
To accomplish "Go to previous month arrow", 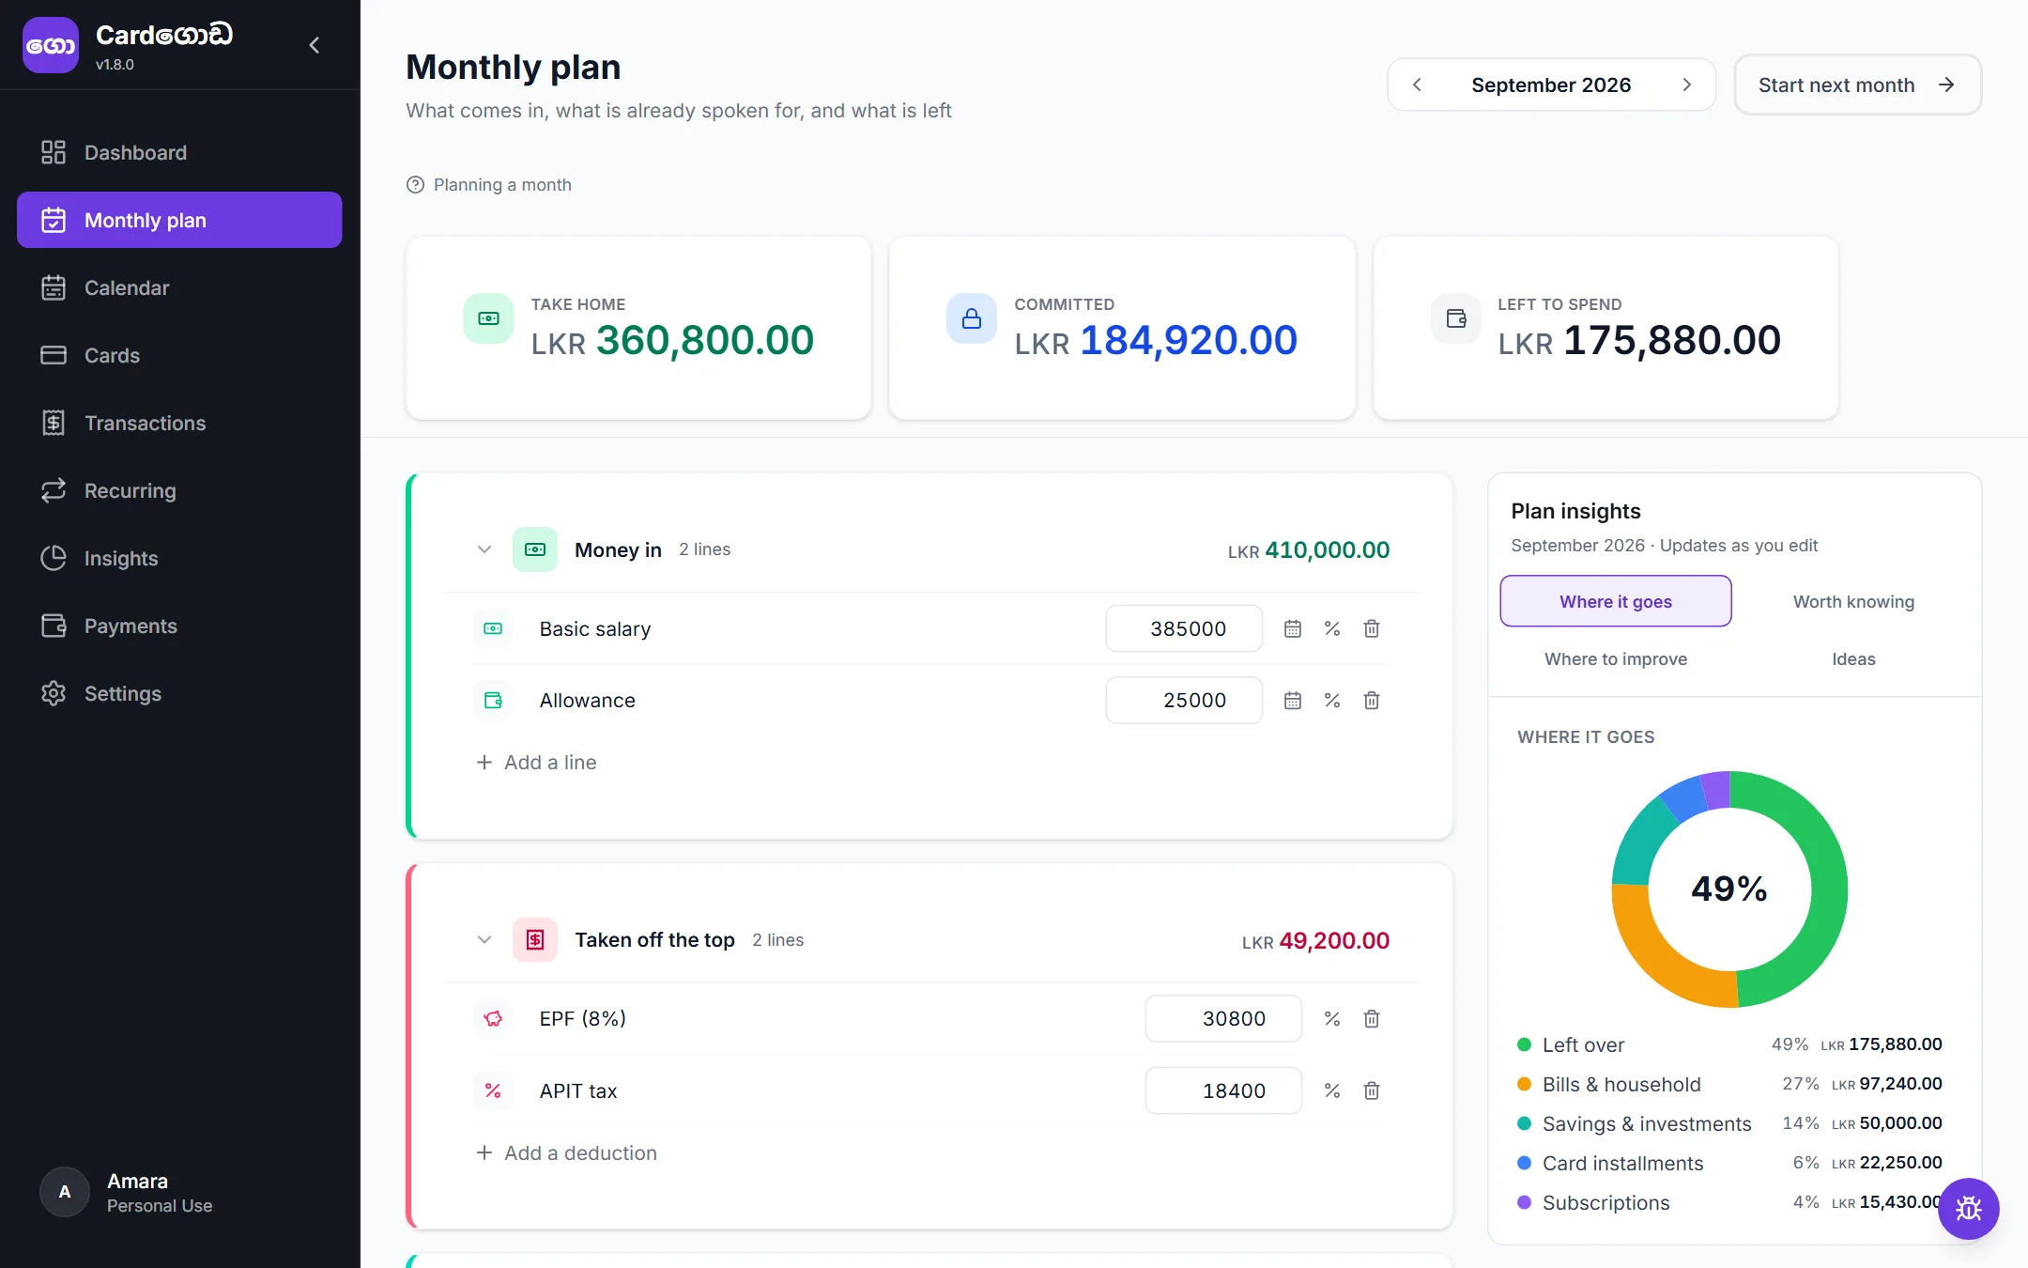I will point(1417,85).
